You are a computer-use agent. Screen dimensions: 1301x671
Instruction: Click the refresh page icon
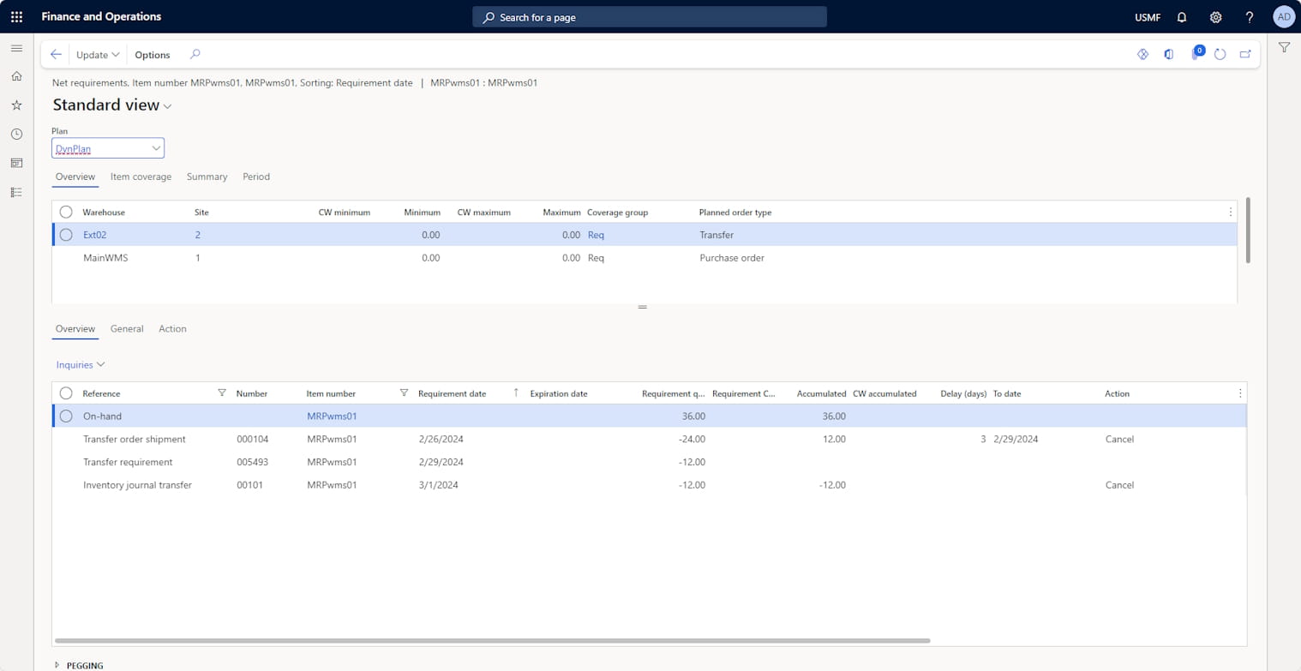click(x=1220, y=54)
